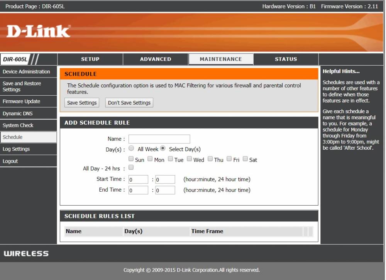Image resolution: width=386 pixels, height=280 pixels.
Task: Select the All Week radio button
Action: (131, 148)
